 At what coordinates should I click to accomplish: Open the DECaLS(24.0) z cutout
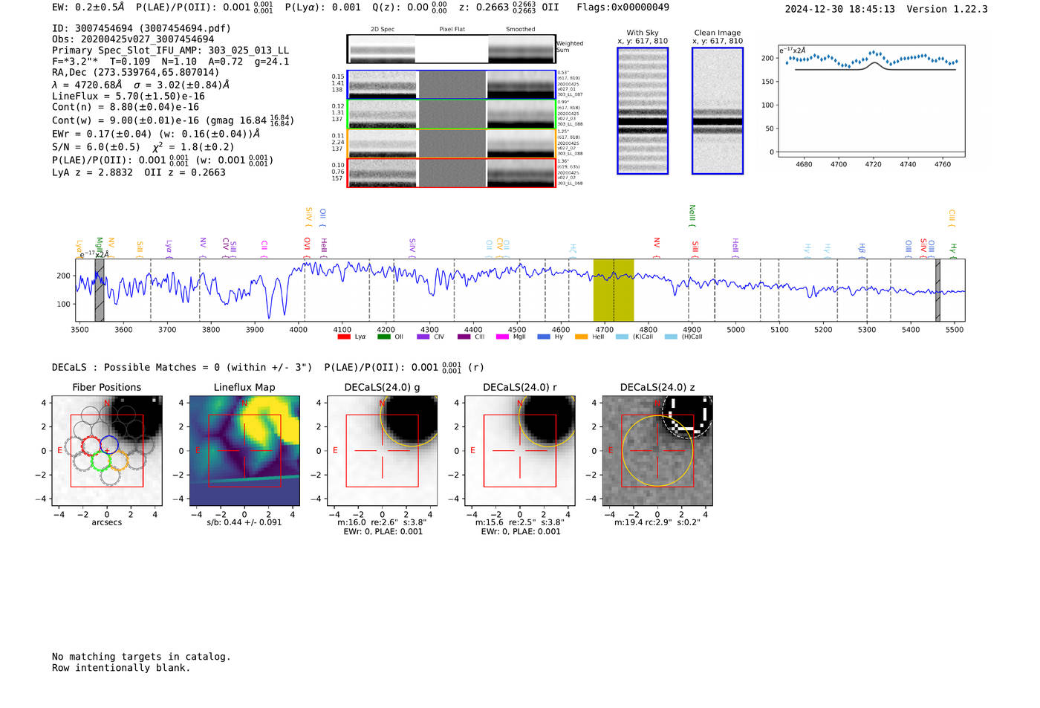(657, 451)
